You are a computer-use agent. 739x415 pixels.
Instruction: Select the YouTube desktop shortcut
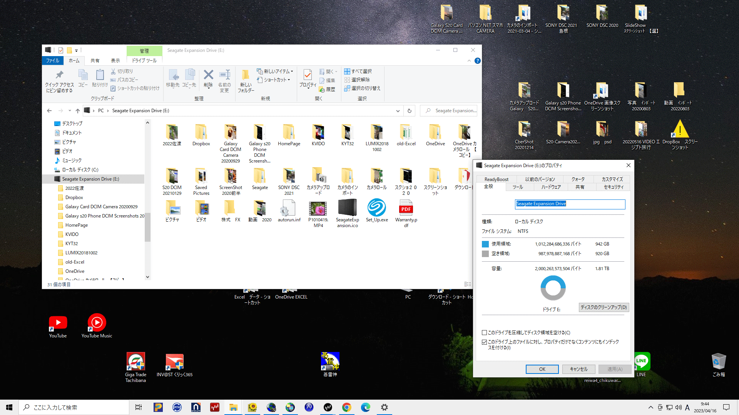pyautogui.click(x=58, y=327)
